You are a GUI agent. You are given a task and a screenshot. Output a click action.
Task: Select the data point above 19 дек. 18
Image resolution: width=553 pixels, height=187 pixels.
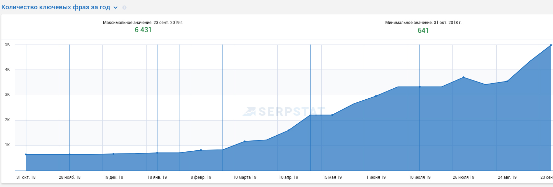(x=114, y=154)
